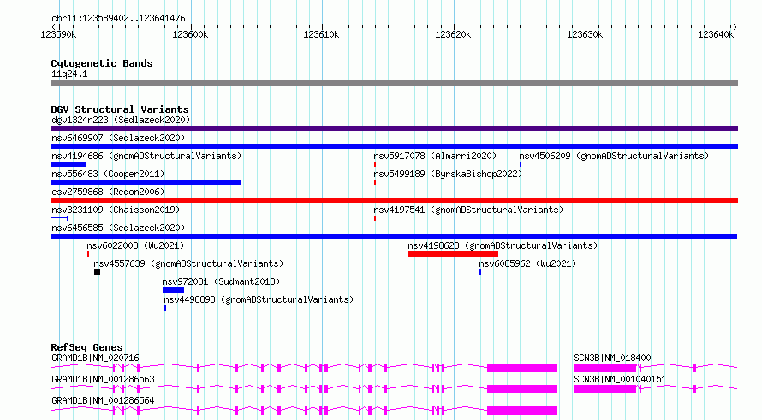Click the 123600k ruler tick label

pyautogui.click(x=190, y=34)
